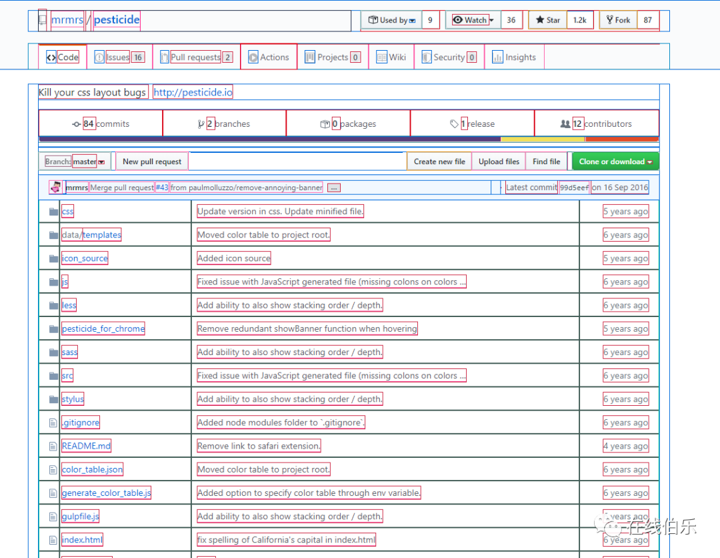720x558 pixels.
Task: Open the css folder
Action: click(x=67, y=212)
